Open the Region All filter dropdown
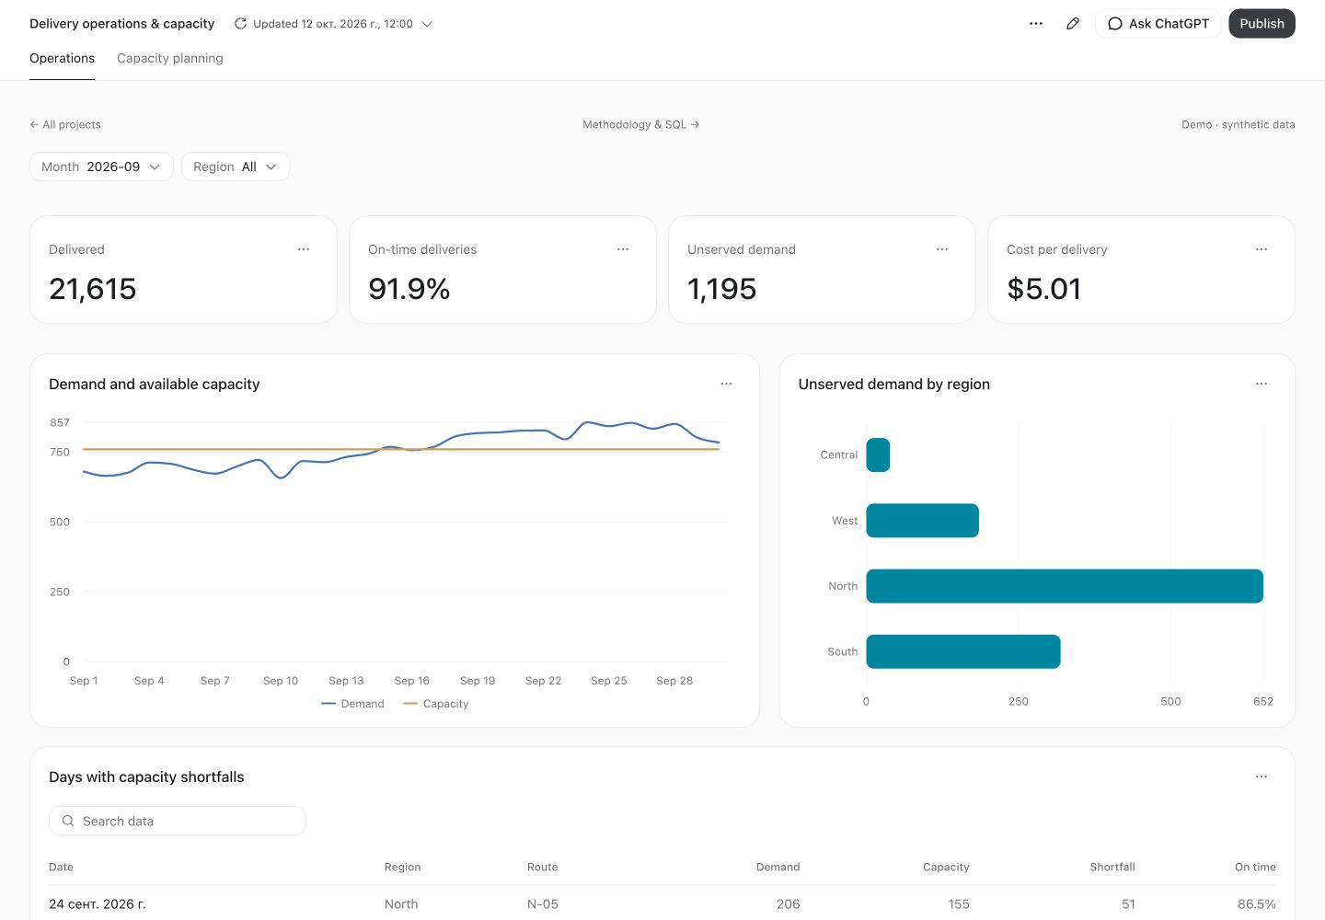This screenshot has height=920, width=1325. [236, 167]
